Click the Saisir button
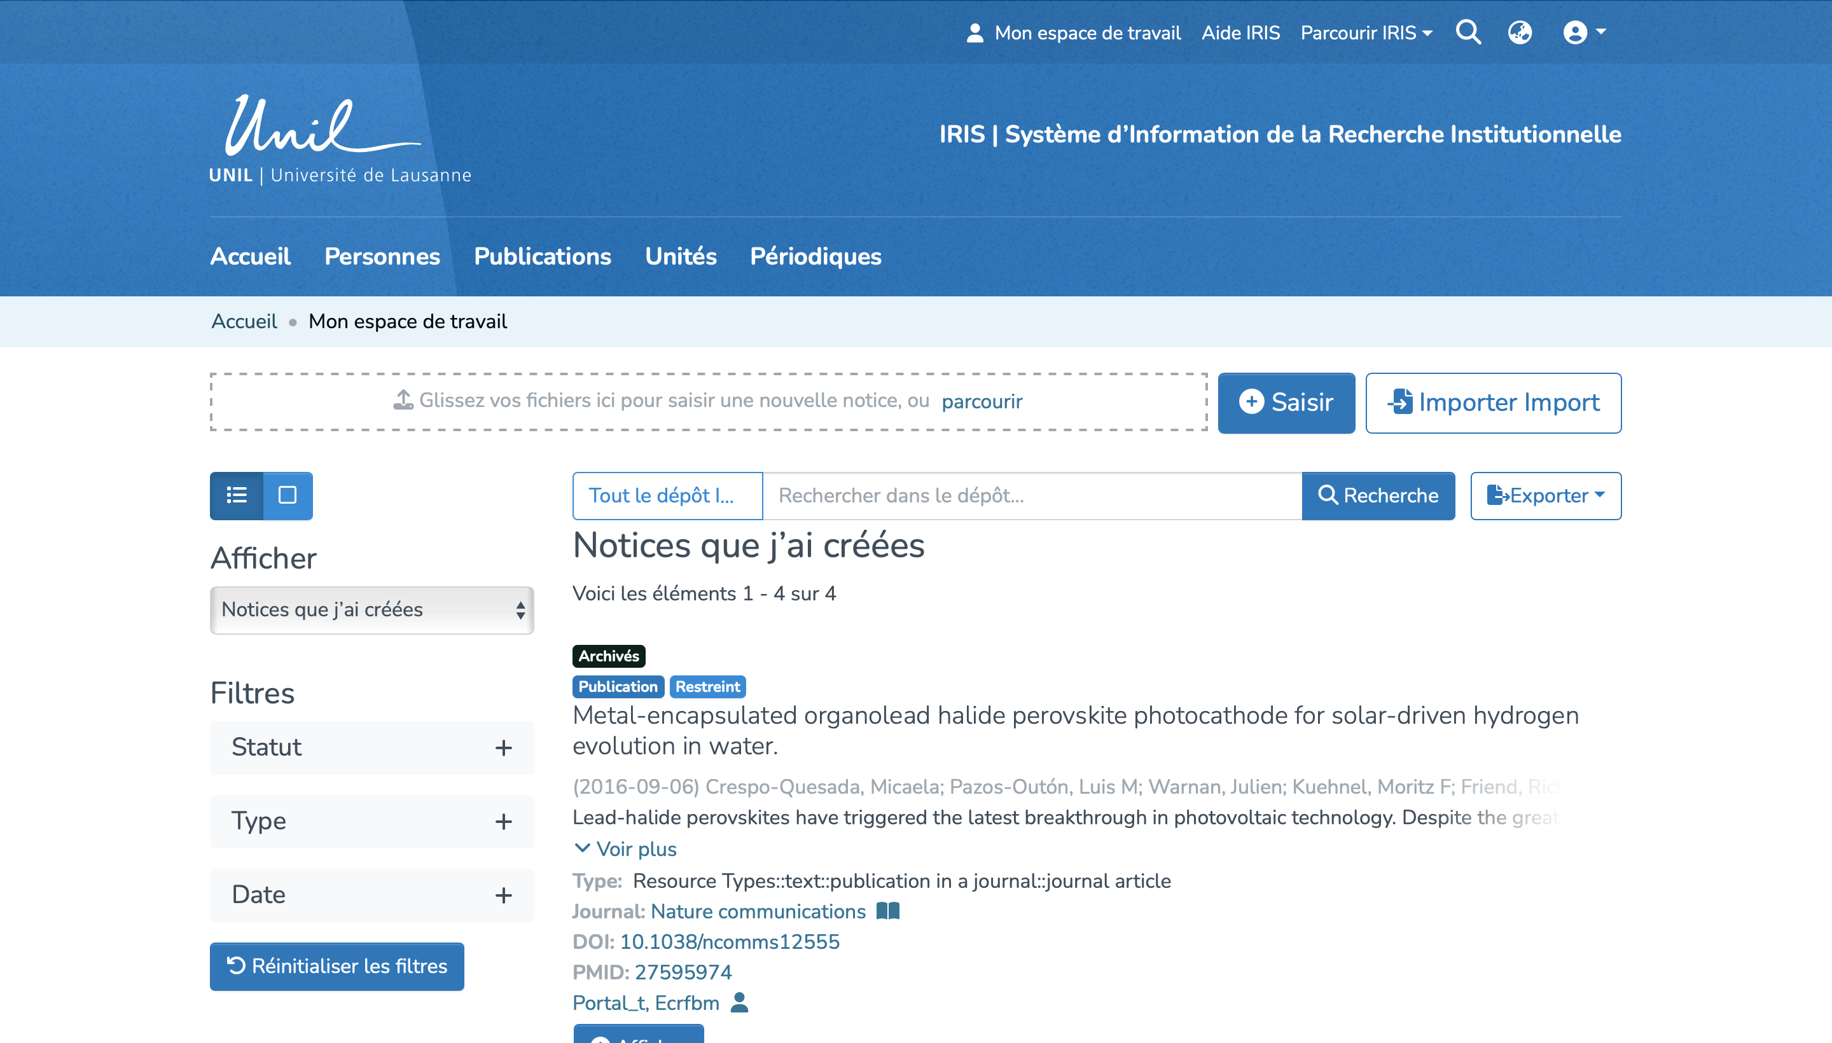The height and width of the screenshot is (1043, 1832). pyautogui.click(x=1286, y=403)
